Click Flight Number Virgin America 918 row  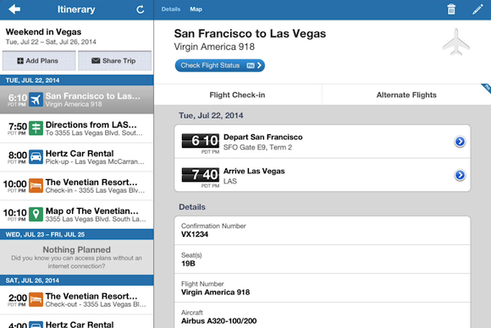pyautogui.click(x=323, y=288)
